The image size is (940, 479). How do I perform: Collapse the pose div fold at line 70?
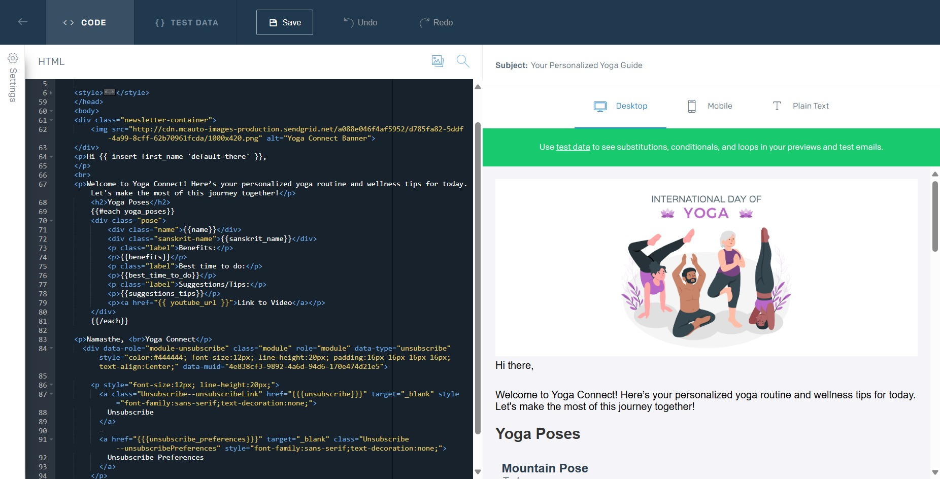[51, 221]
